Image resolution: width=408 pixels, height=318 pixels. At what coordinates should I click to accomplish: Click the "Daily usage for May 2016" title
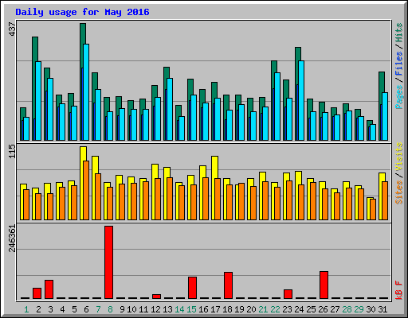pos(82,12)
